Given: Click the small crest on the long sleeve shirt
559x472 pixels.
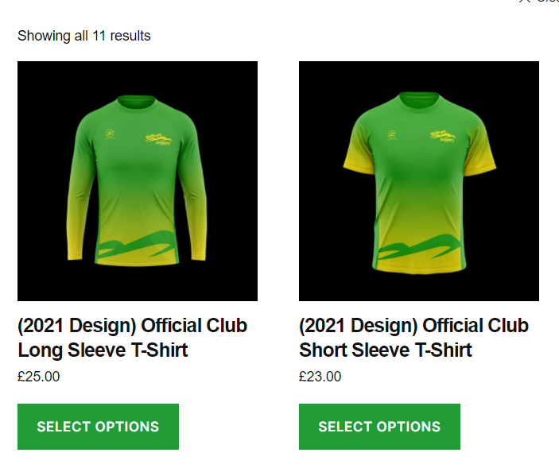Looking at the screenshot, I should pyautogui.click(x=110, y=134).
